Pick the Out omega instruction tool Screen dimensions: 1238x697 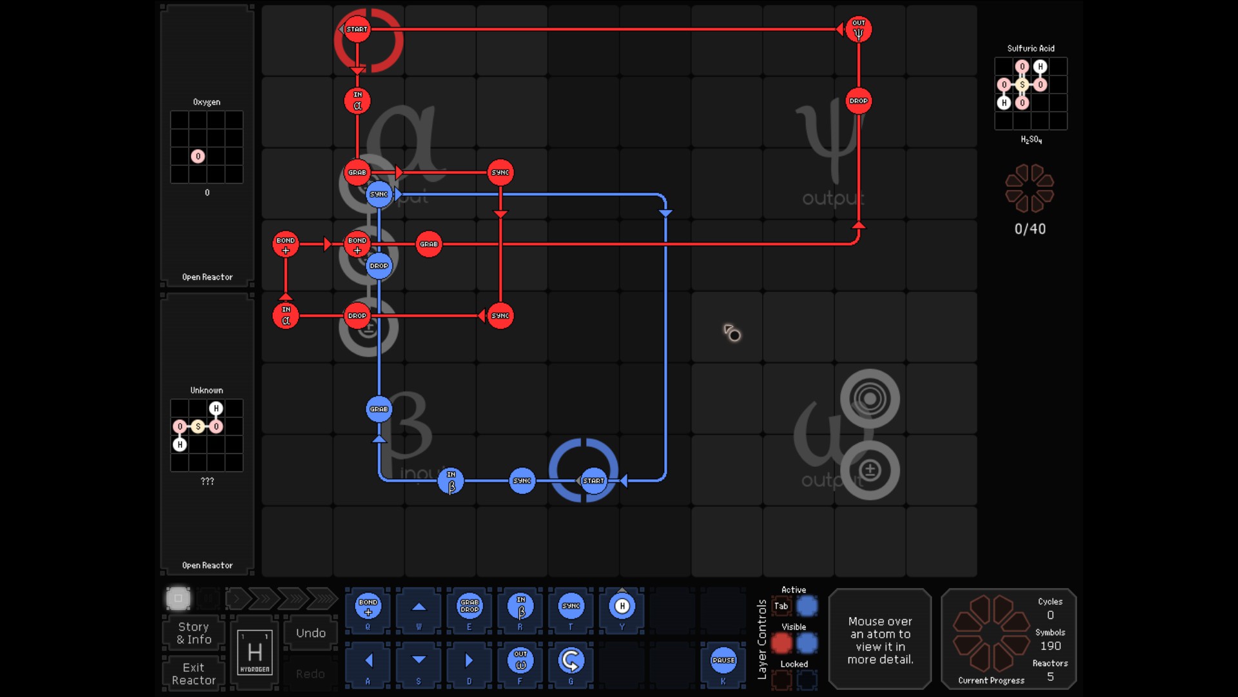pyautogui.click(x=520, y=661)
